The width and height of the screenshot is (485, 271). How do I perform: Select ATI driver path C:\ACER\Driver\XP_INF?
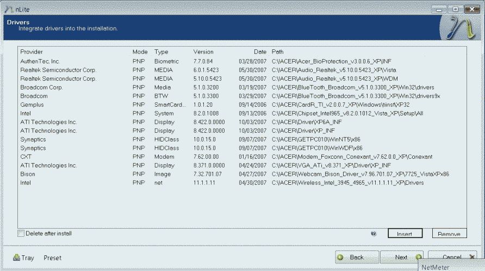point(242,131)
